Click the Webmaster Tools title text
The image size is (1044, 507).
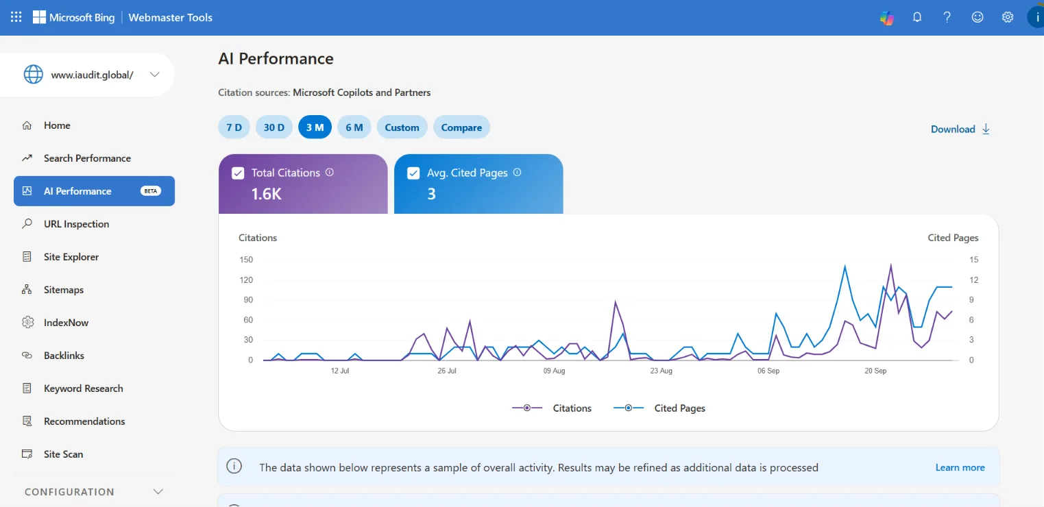[171, 17]
